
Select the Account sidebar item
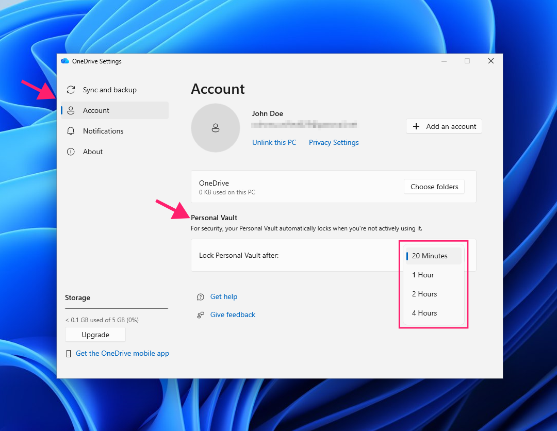point(114,110)
